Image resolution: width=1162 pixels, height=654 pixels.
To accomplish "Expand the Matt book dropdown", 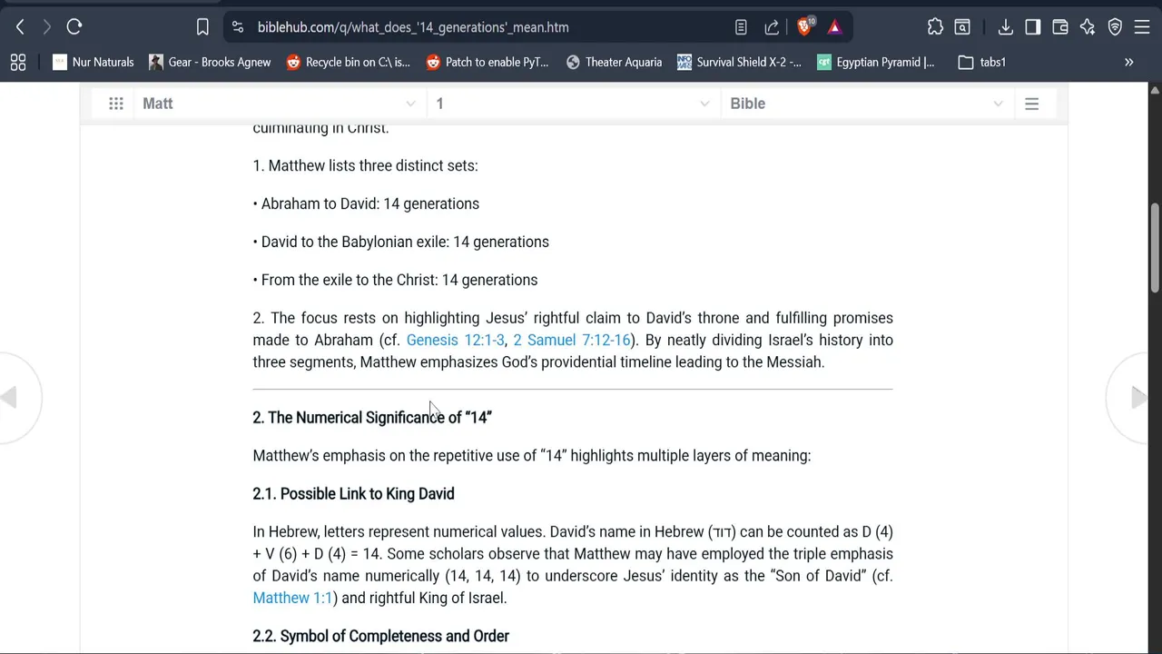I will [279, 104].
